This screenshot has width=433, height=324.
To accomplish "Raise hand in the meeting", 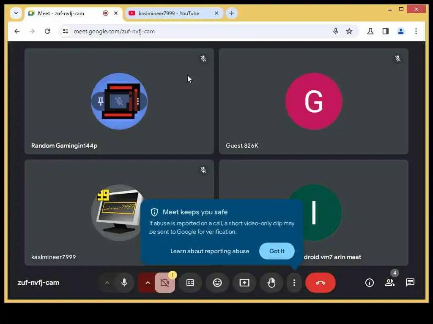I will pyautogui.click(x=271, y=282).
